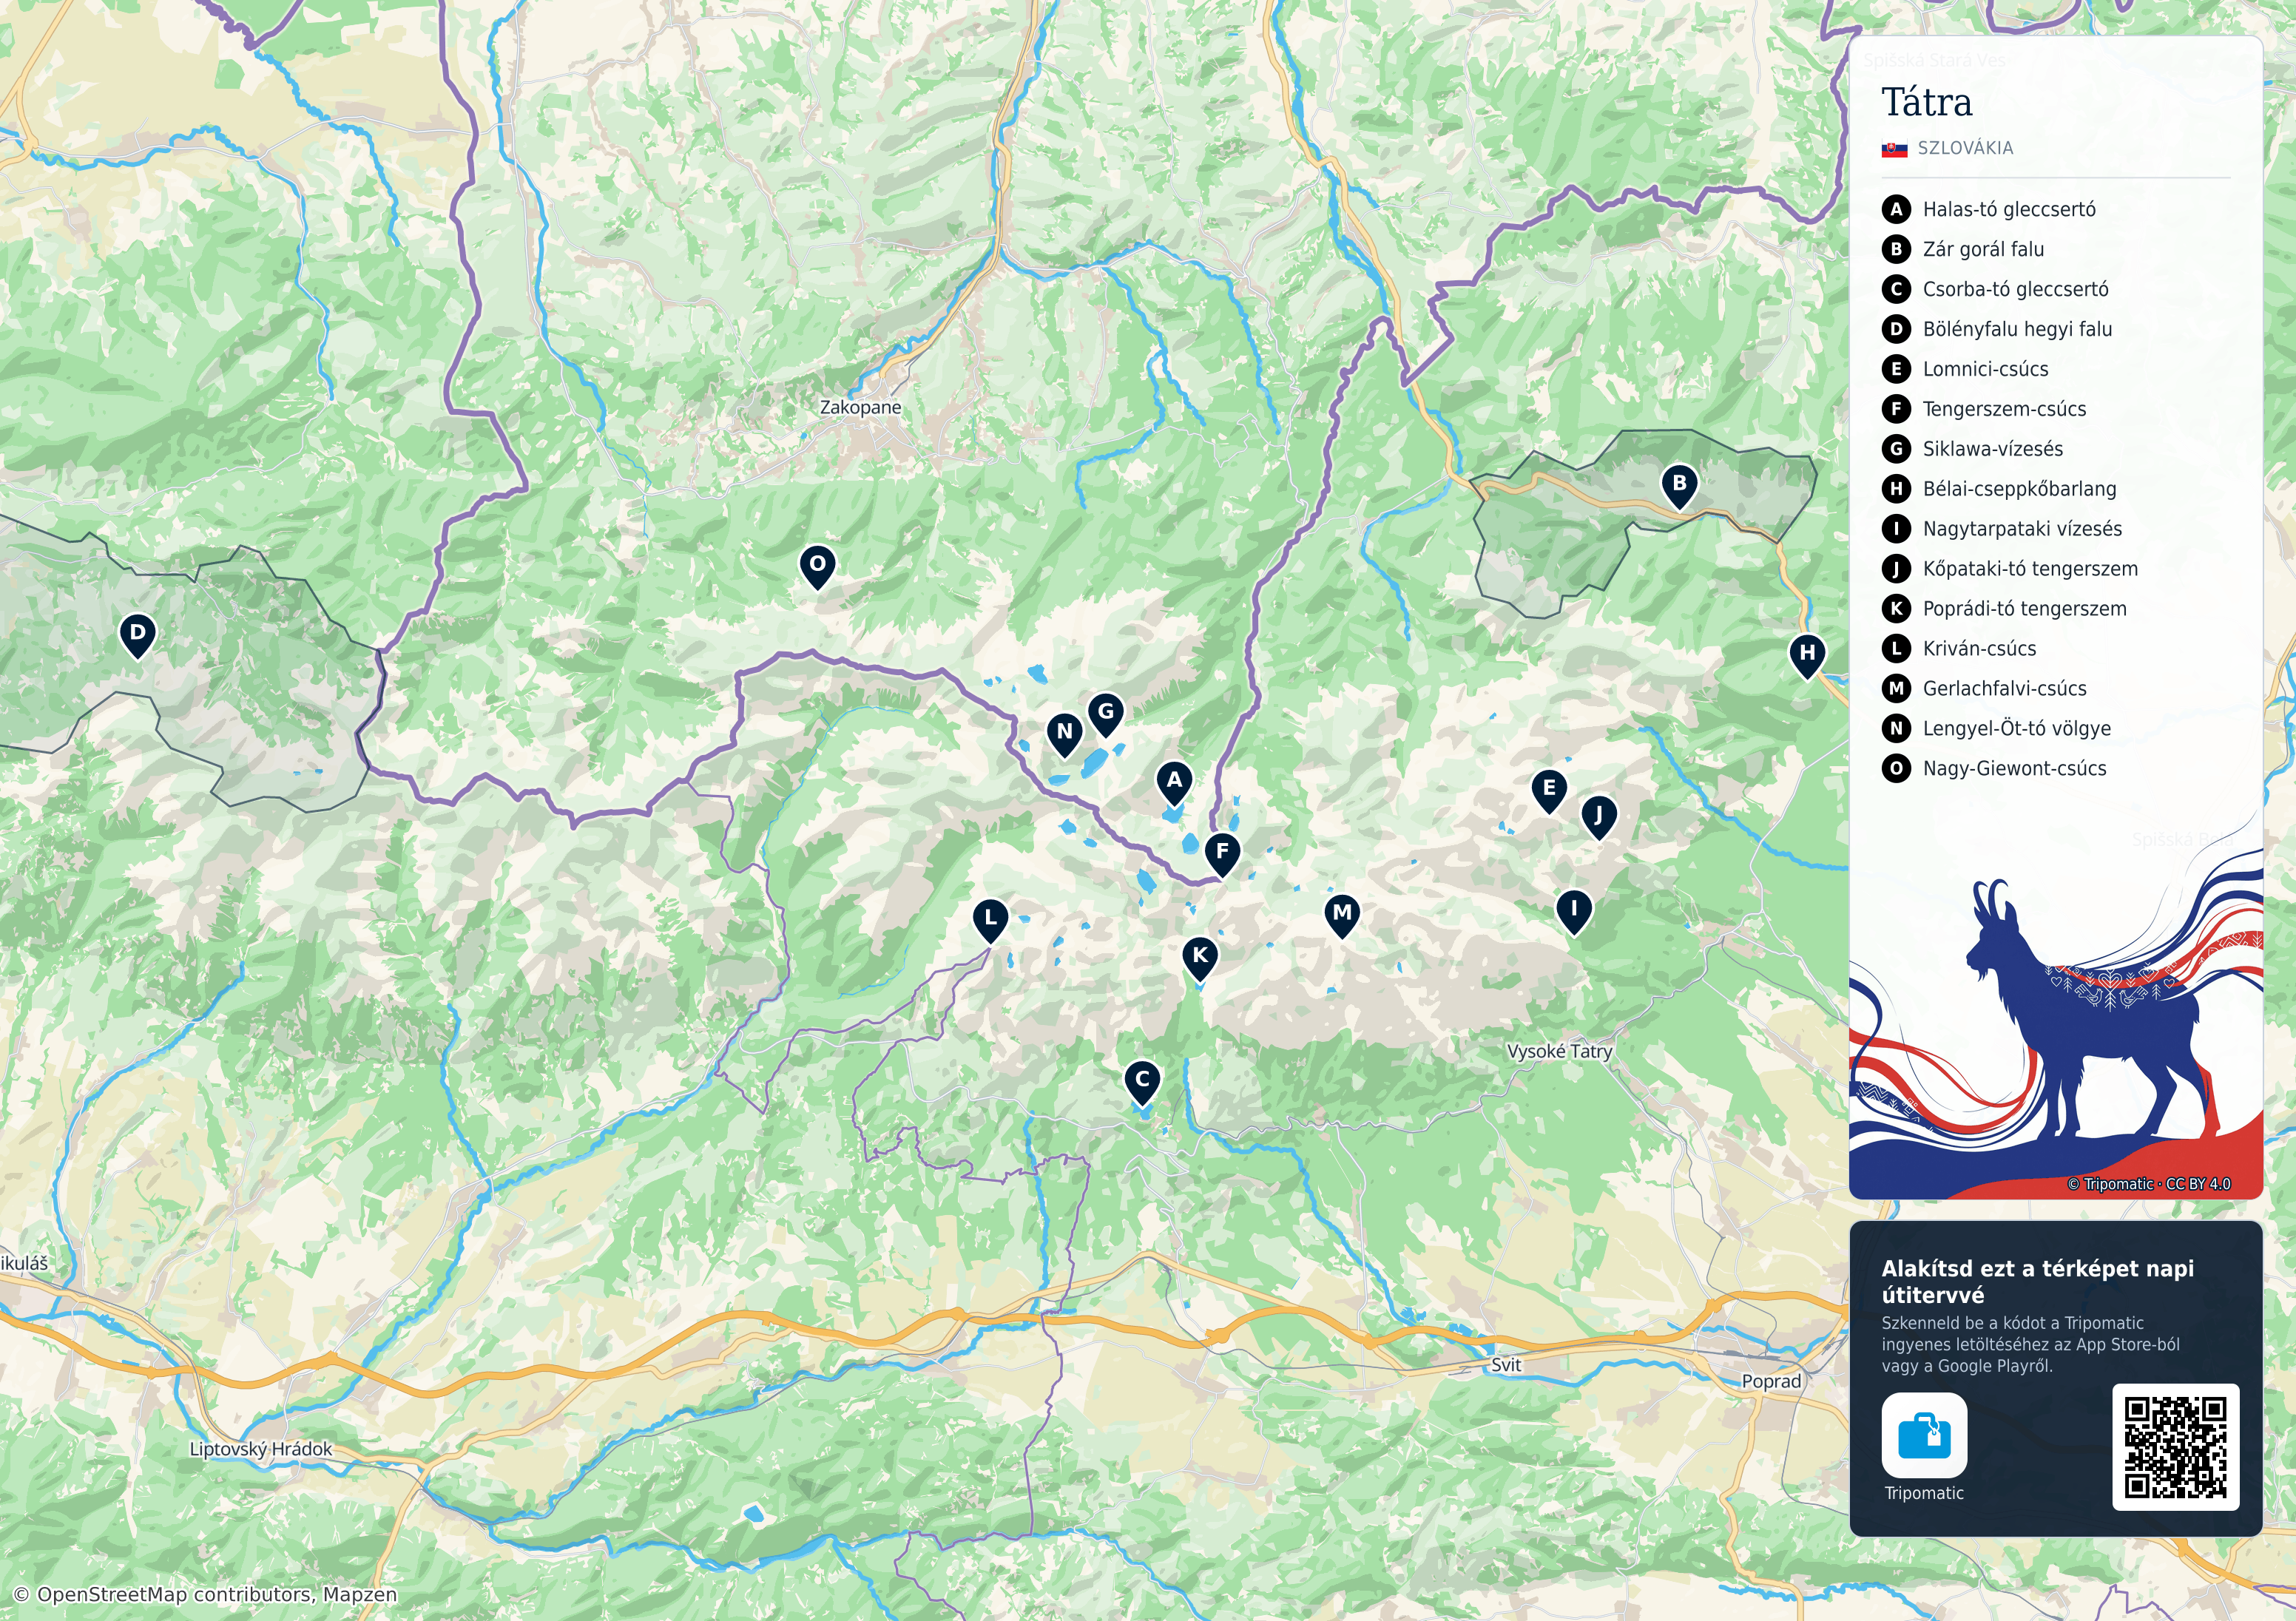
Task: Tap the Tripomatic suitcase app icon
Action: [x=1924, y=1435]
